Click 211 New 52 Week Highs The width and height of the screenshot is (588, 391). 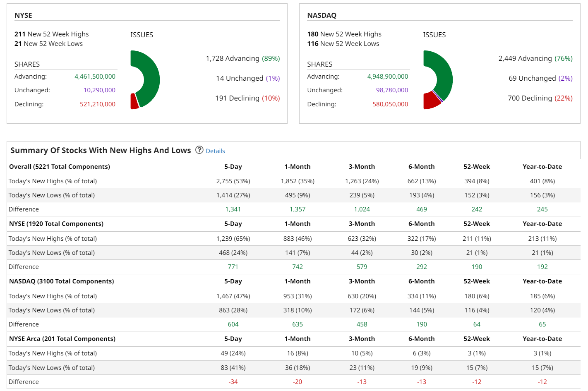[52, 34]
